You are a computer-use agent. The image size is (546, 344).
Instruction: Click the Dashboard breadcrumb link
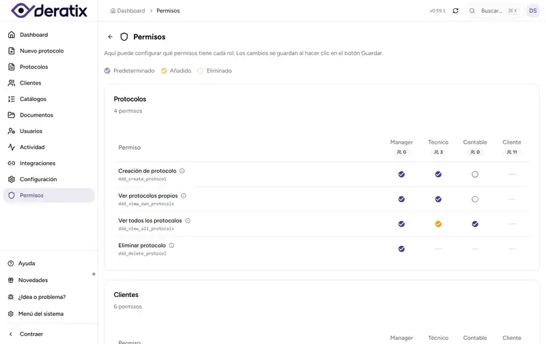tap(128, 11)
